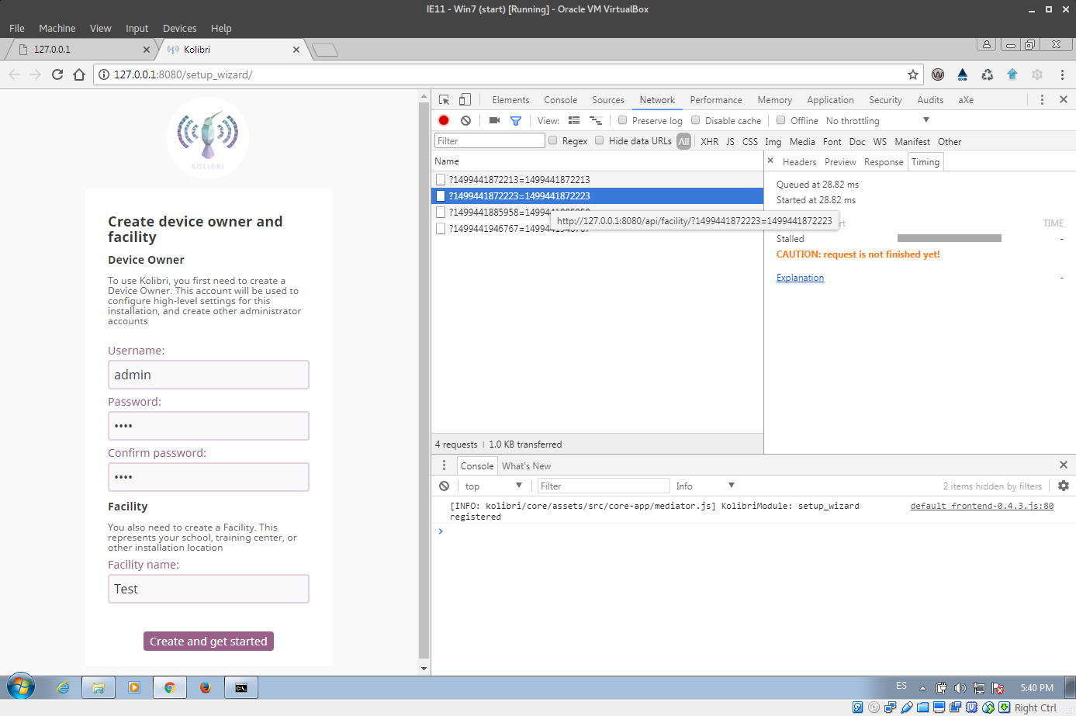The width and height of the screenshot is (1076, 716).
Task: Click Create and get started button
Action: click(x=209, y=641)
